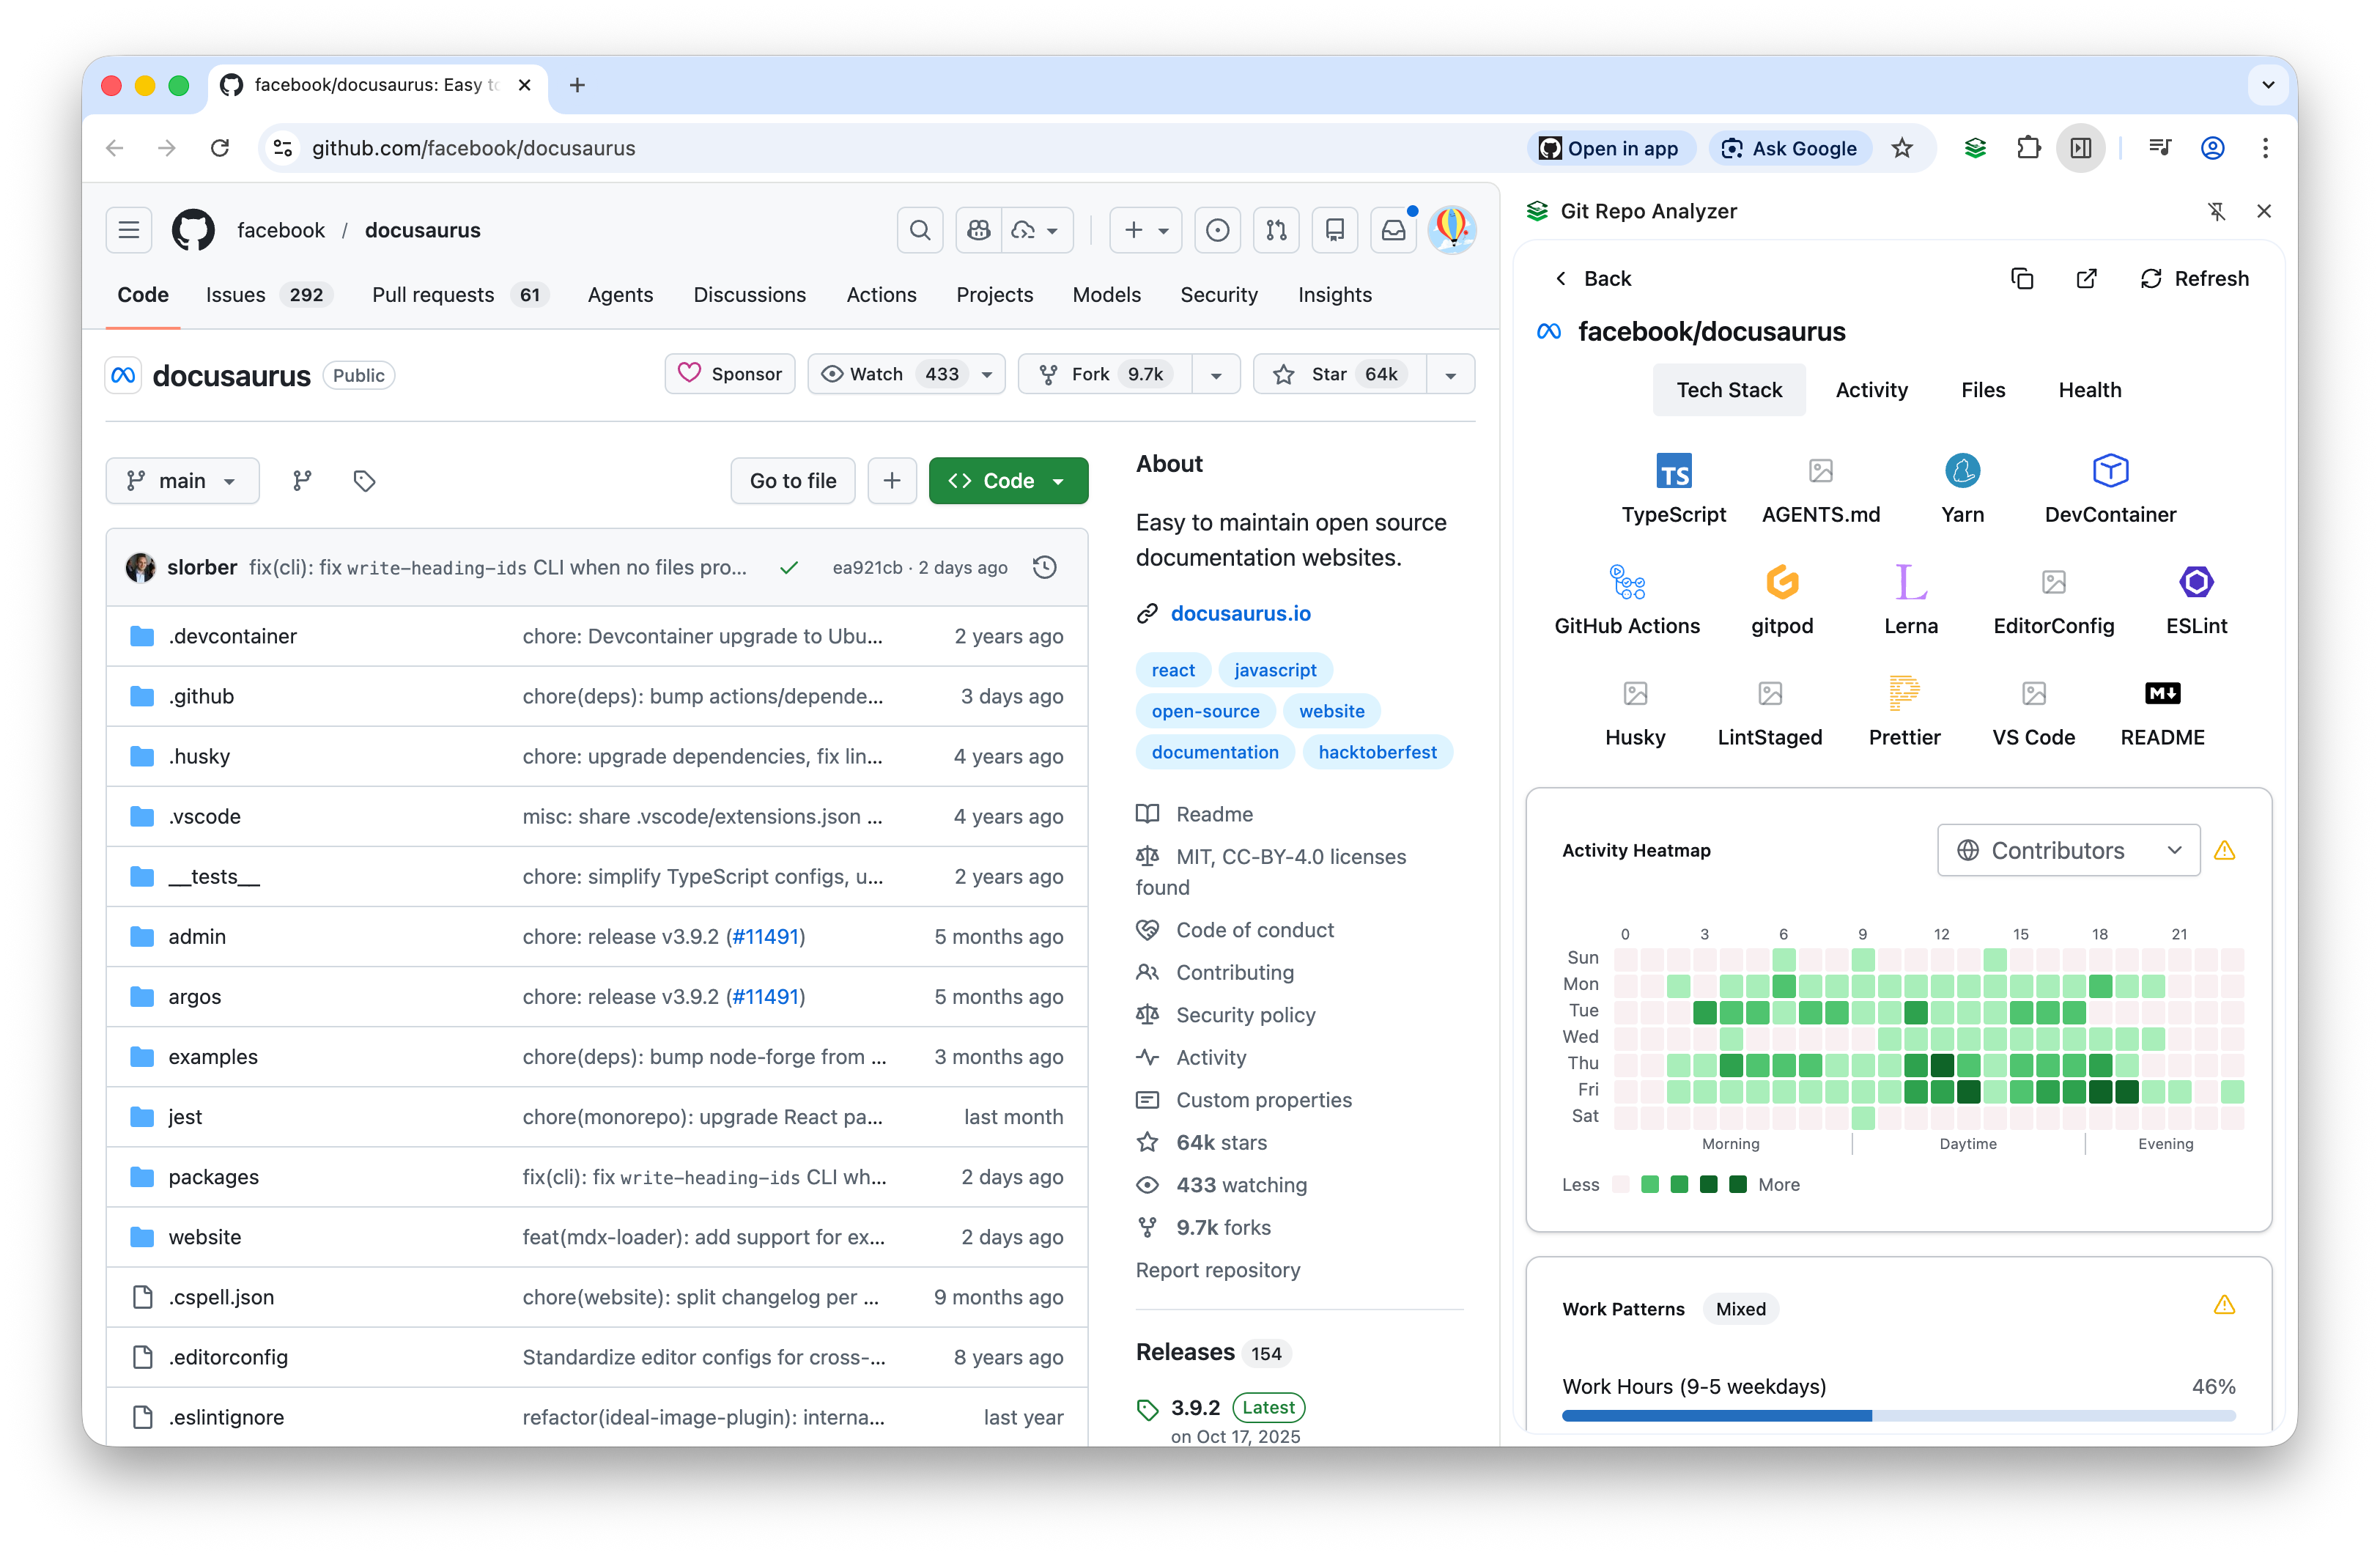The width and height of the screenshot is (2380, 1555).
Task: Click the copy icon in analyzer panel
Action: pos(2021,279)
